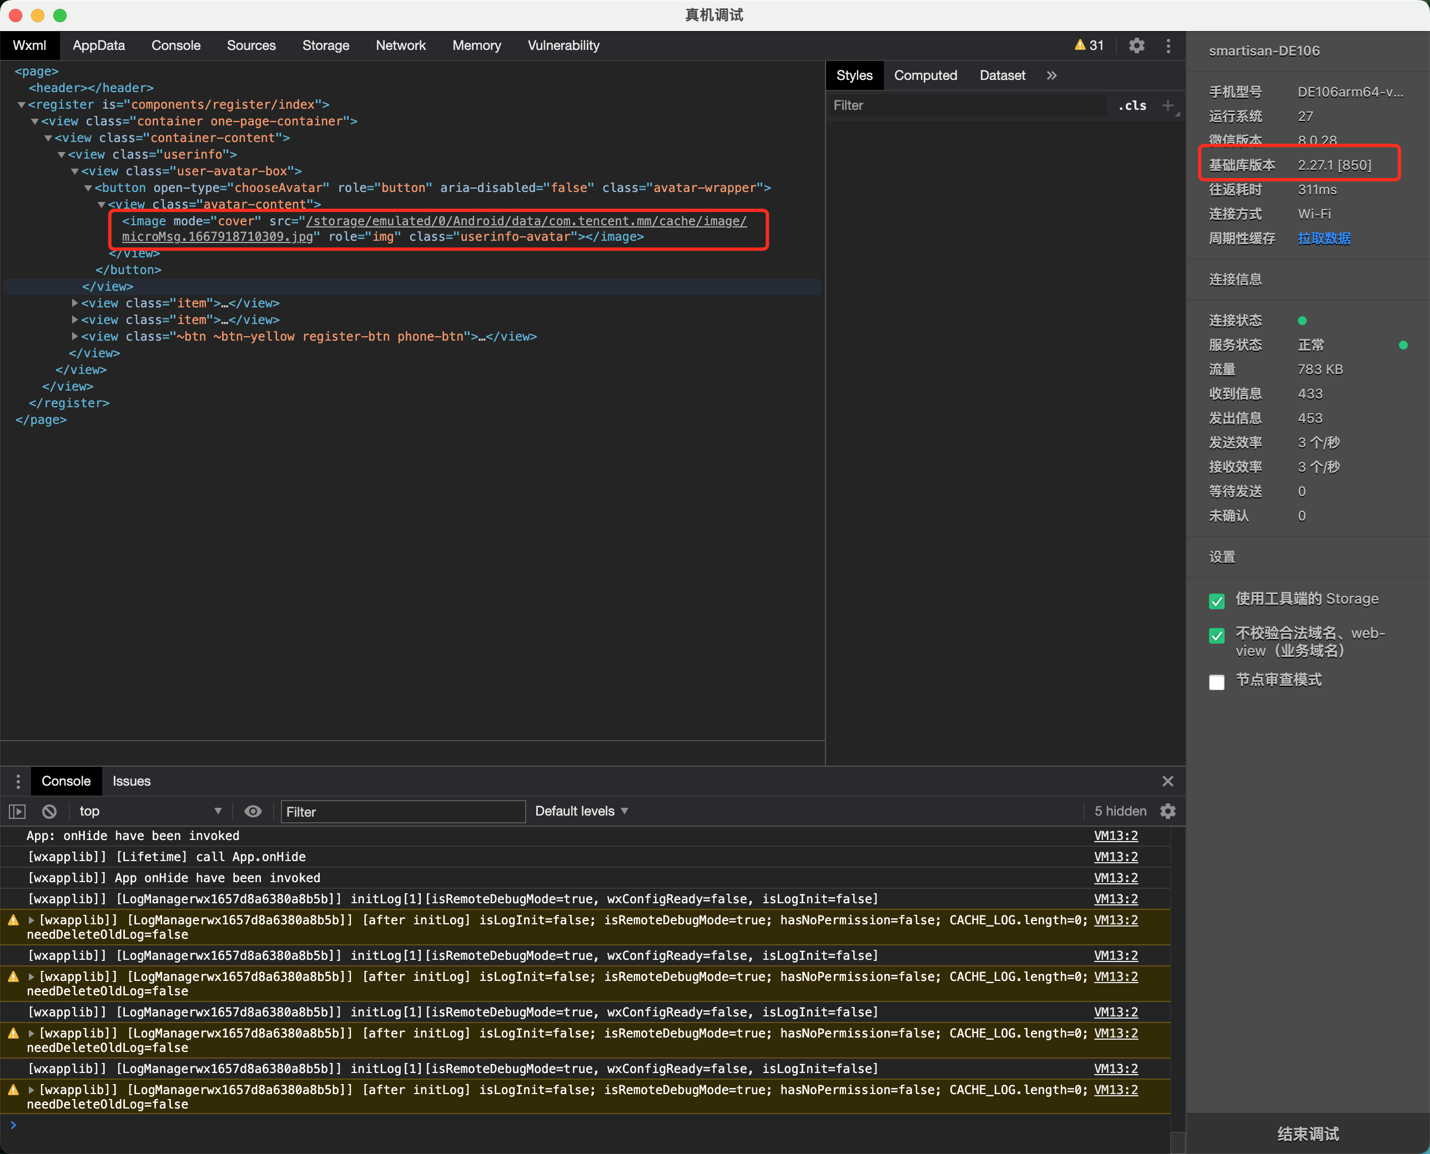Toggle 不校验合法域名 checkbox
Viewport: 1430px width, 1154px height.
[1216, 635]
